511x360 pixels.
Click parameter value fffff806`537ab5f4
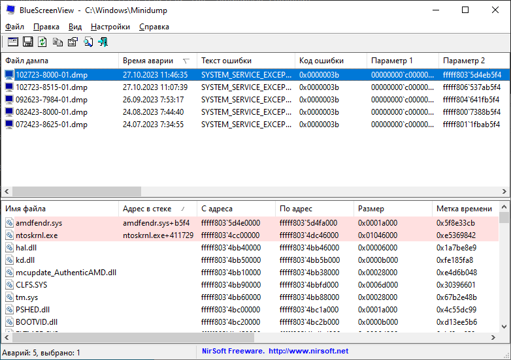click(x=472, y=87)
